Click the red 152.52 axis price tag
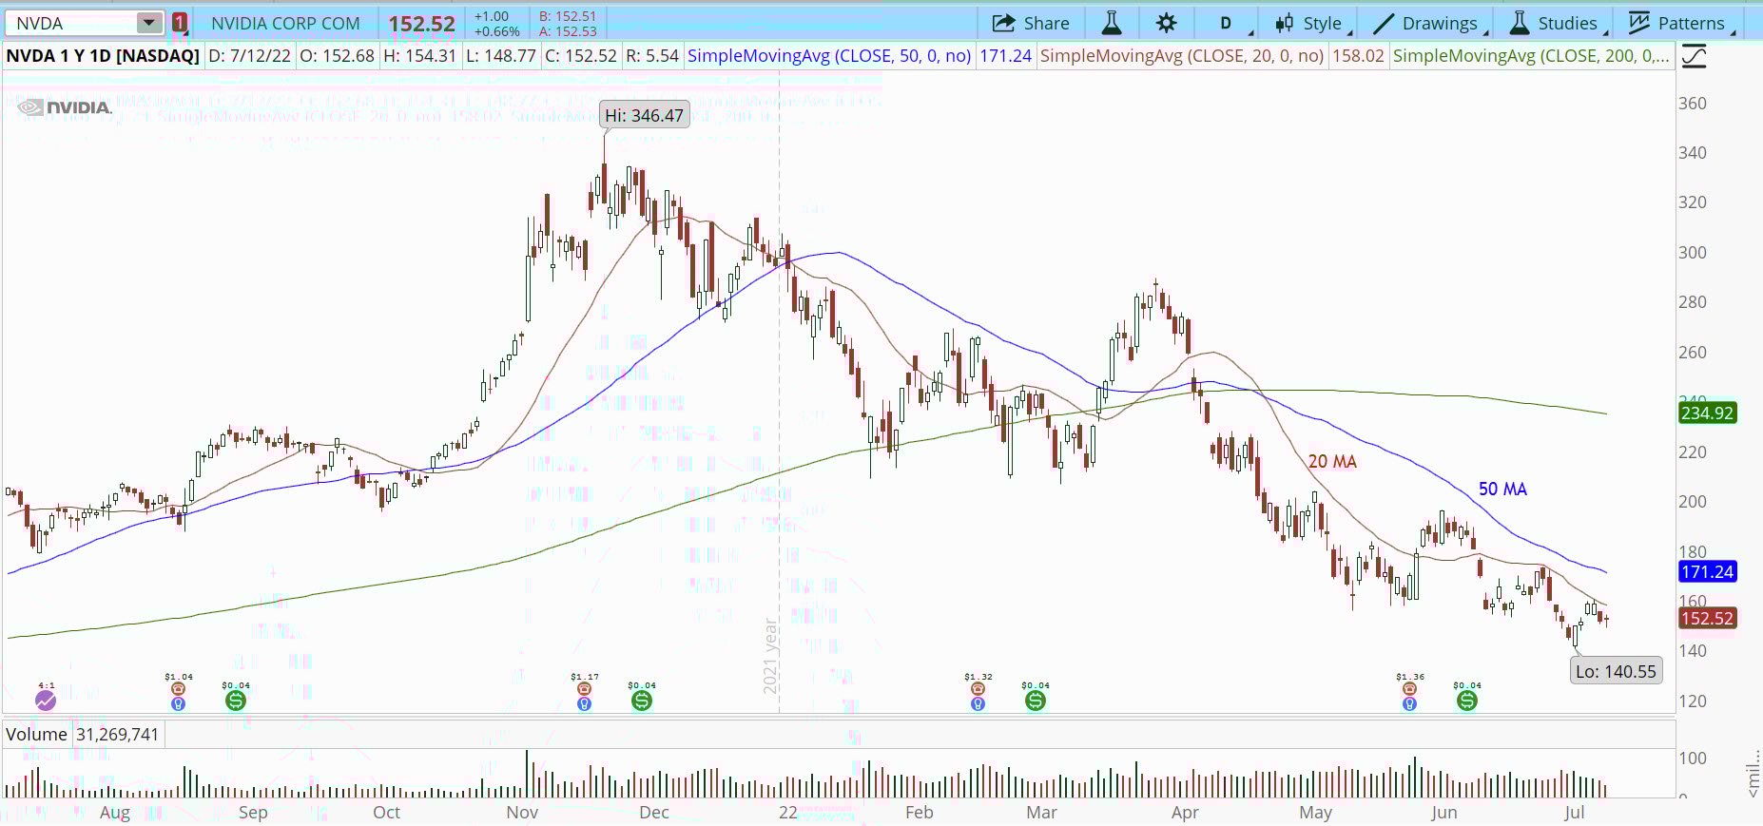1763x826 pixels. tap(1708, 618)
